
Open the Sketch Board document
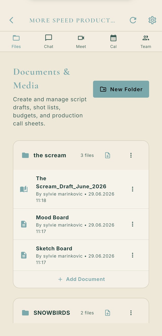pos(81,255)
